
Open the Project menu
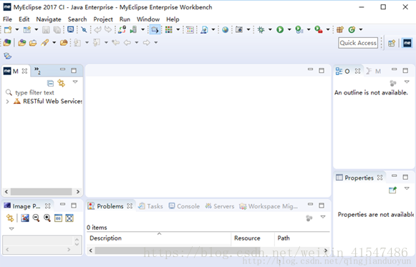click(103, 19)
